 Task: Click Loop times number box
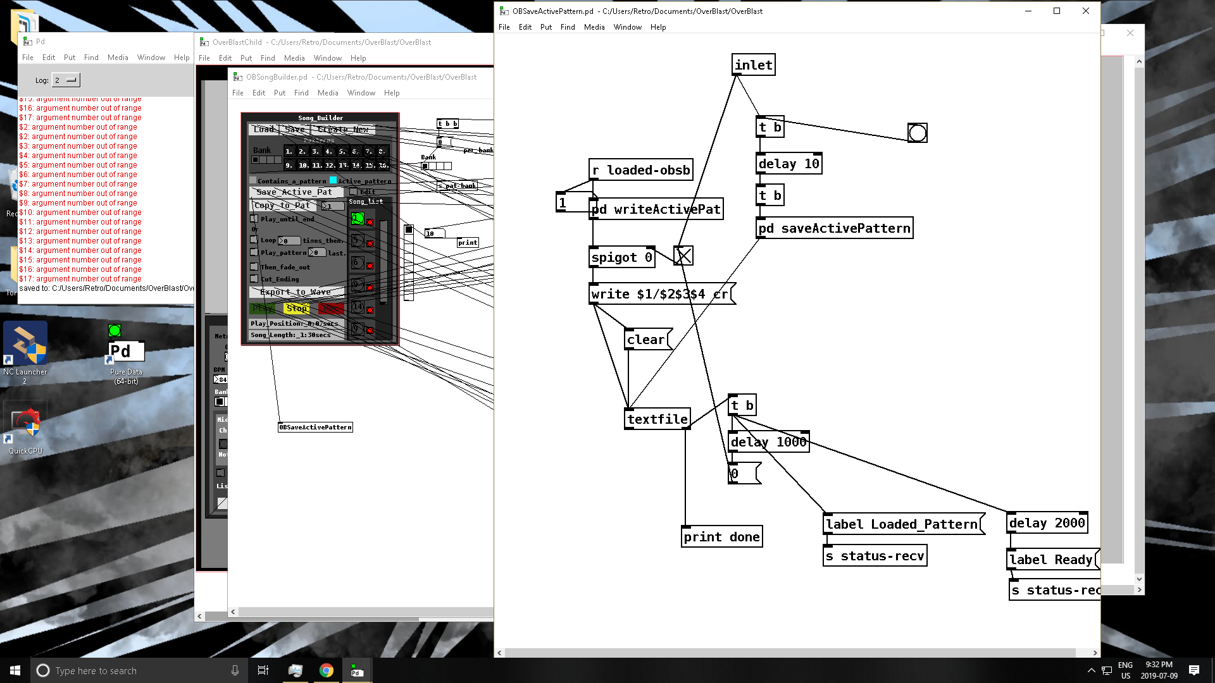click(x=289, y=241)
